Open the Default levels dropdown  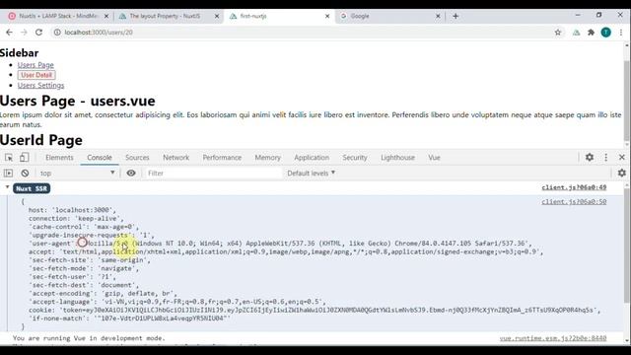[x=312, y=174]
